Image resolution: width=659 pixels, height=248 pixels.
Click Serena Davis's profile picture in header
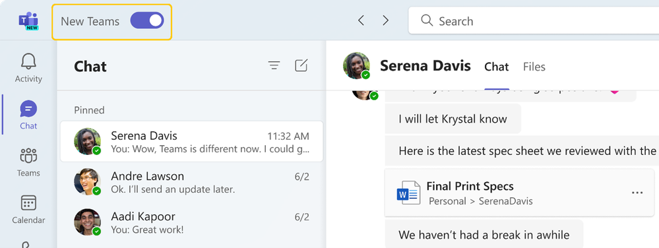point(356,65)
